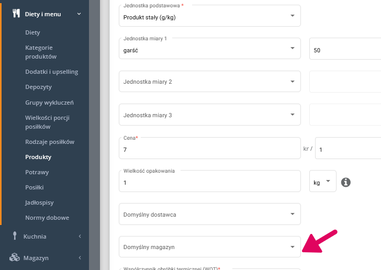Open the Domyślny dostawca dropdown
The height and width of the screenshot is (270, 381).
click(209, 214)
